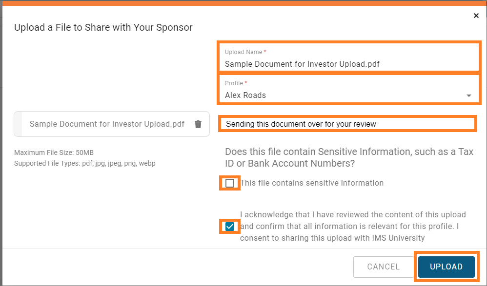
Task: Click the "This file contains sensitive information" label
Action: pos(312,183)
